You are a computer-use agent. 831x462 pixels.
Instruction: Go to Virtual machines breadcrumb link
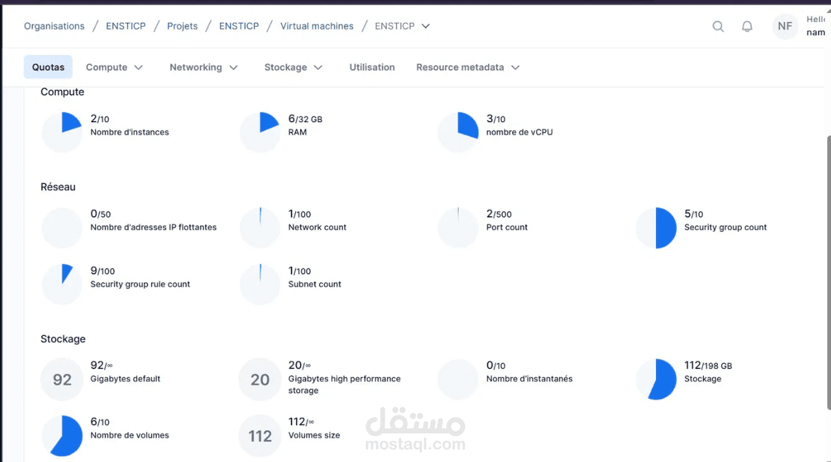click(317, 27)
